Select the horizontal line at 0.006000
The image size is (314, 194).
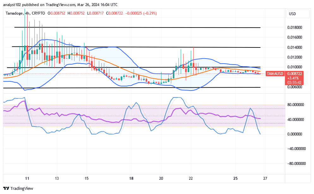[x=132, y=88]
